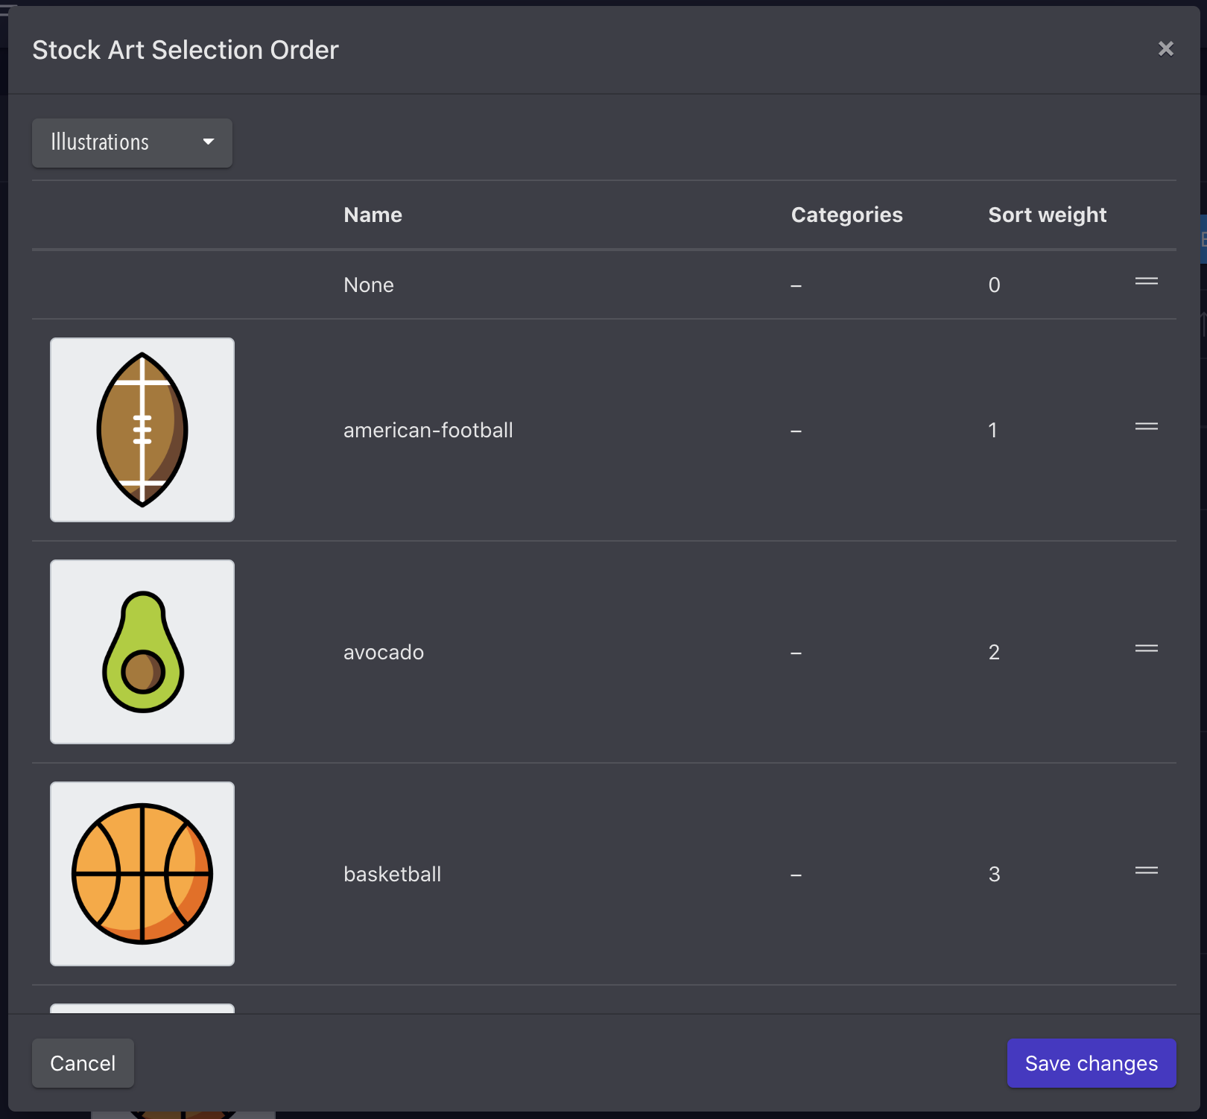
Task: Click the Name column header
Action: pos(373,215)
